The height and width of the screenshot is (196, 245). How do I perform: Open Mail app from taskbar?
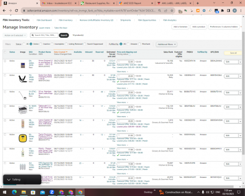click(43, 192)
